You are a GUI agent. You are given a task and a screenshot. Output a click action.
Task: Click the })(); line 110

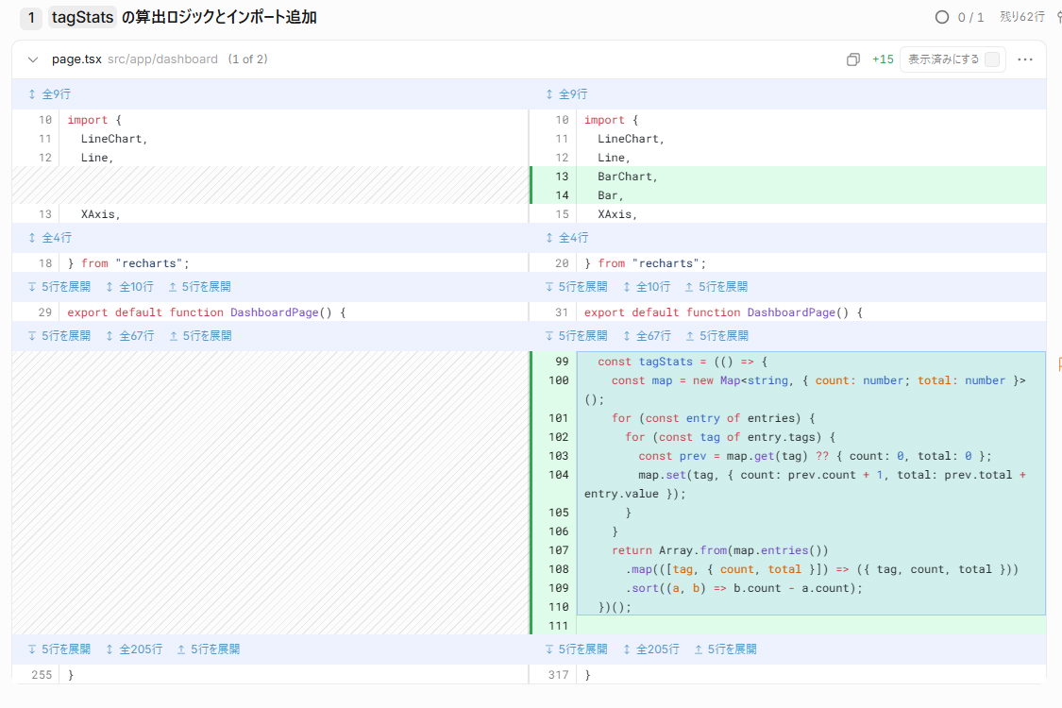point(615,607)
